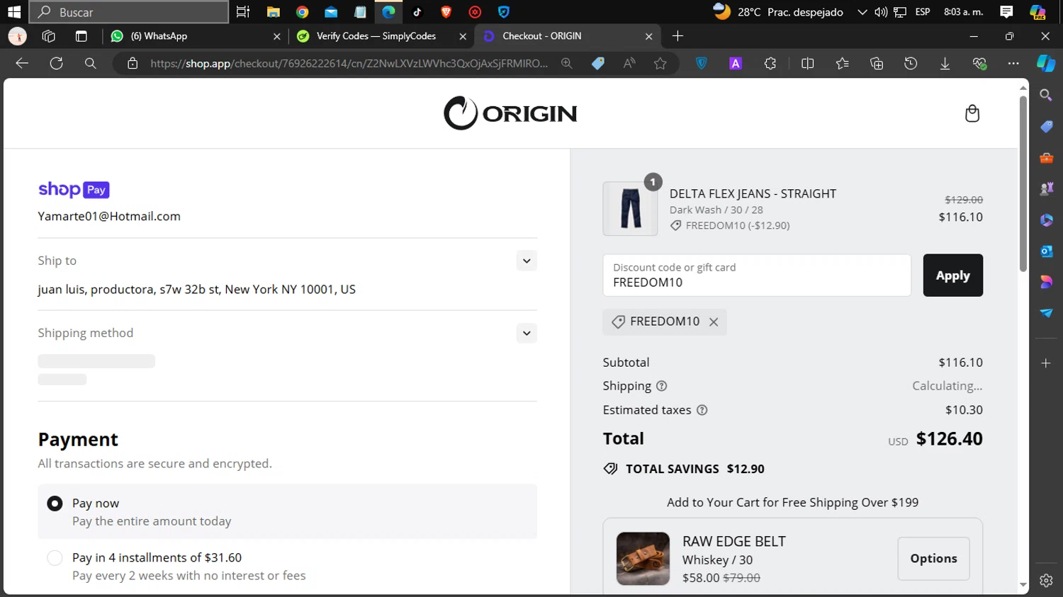Open the Favorites list
This screenshot has height=597, width=1063.
click(842, 64)
